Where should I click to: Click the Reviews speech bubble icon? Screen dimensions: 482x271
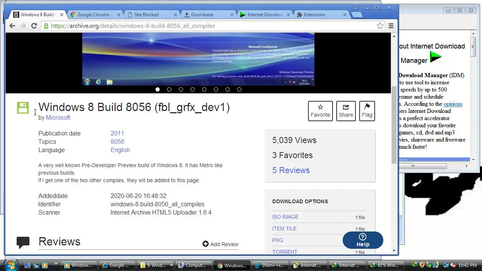23,242
